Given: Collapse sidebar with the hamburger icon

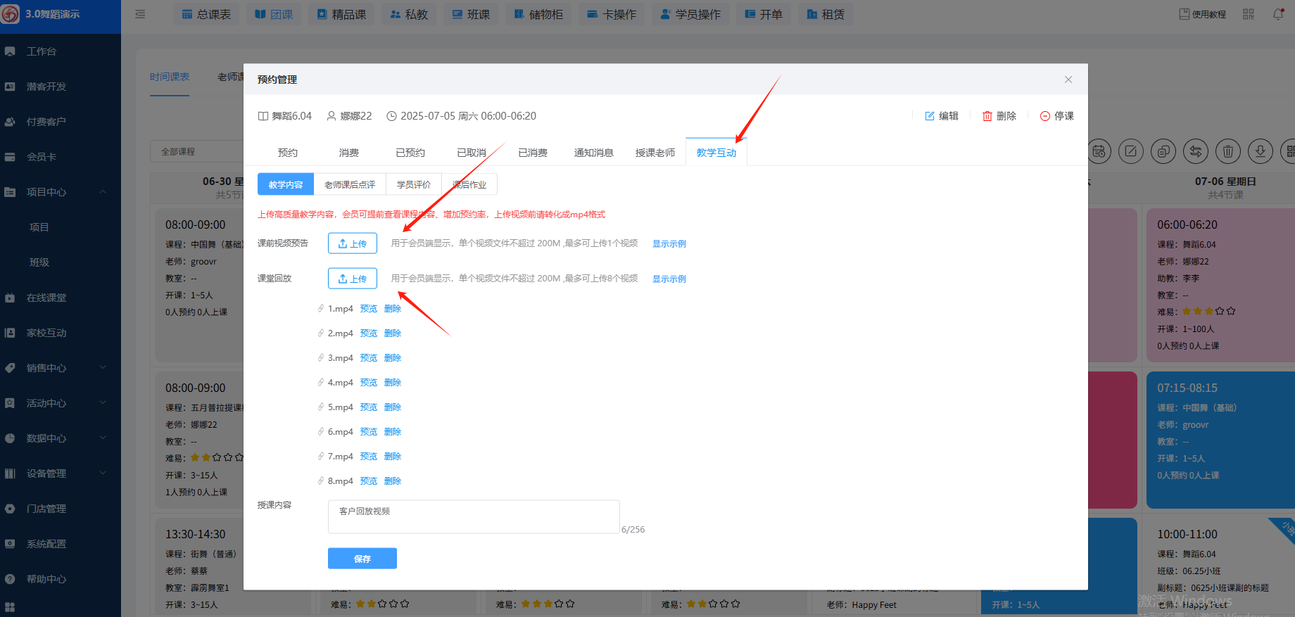Looking at the screenshot, I should (x=140, y=14).
